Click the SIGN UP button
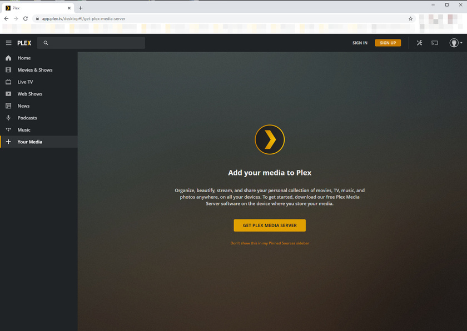467x331 pixels. [388, 43]
